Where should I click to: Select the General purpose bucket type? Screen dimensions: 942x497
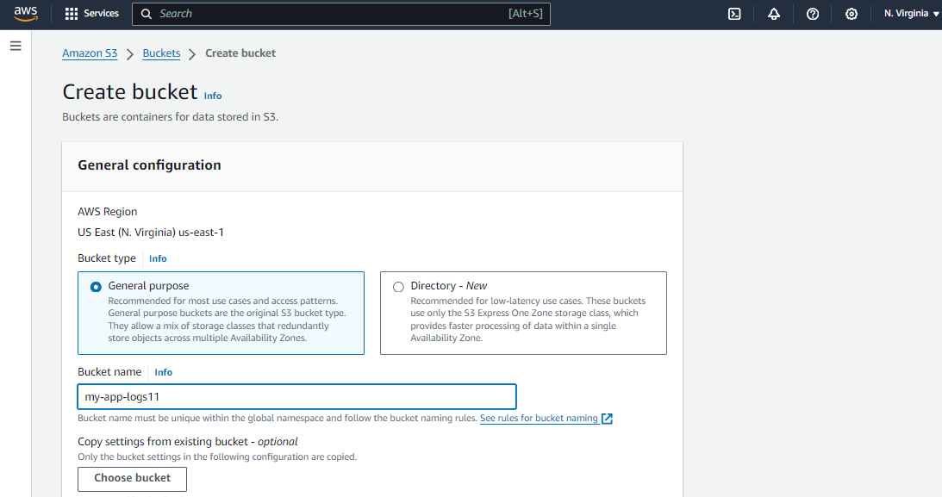tap(96, 286)
